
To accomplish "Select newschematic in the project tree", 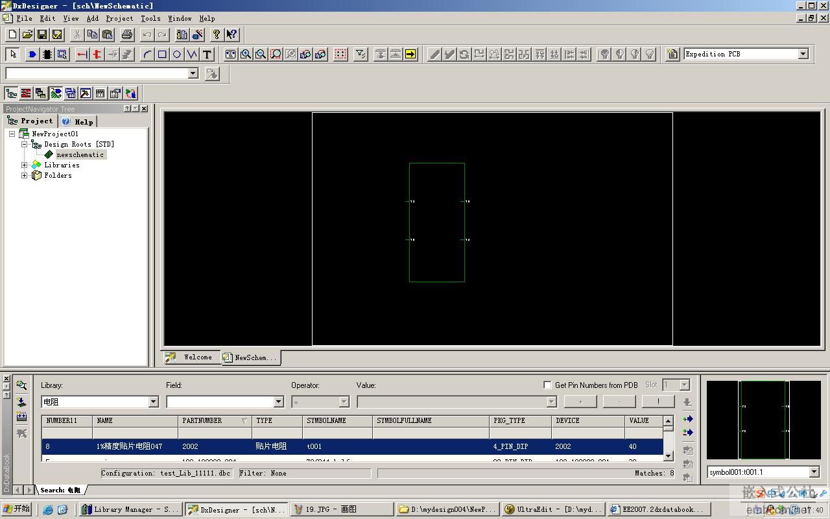I will coord(80,154).
